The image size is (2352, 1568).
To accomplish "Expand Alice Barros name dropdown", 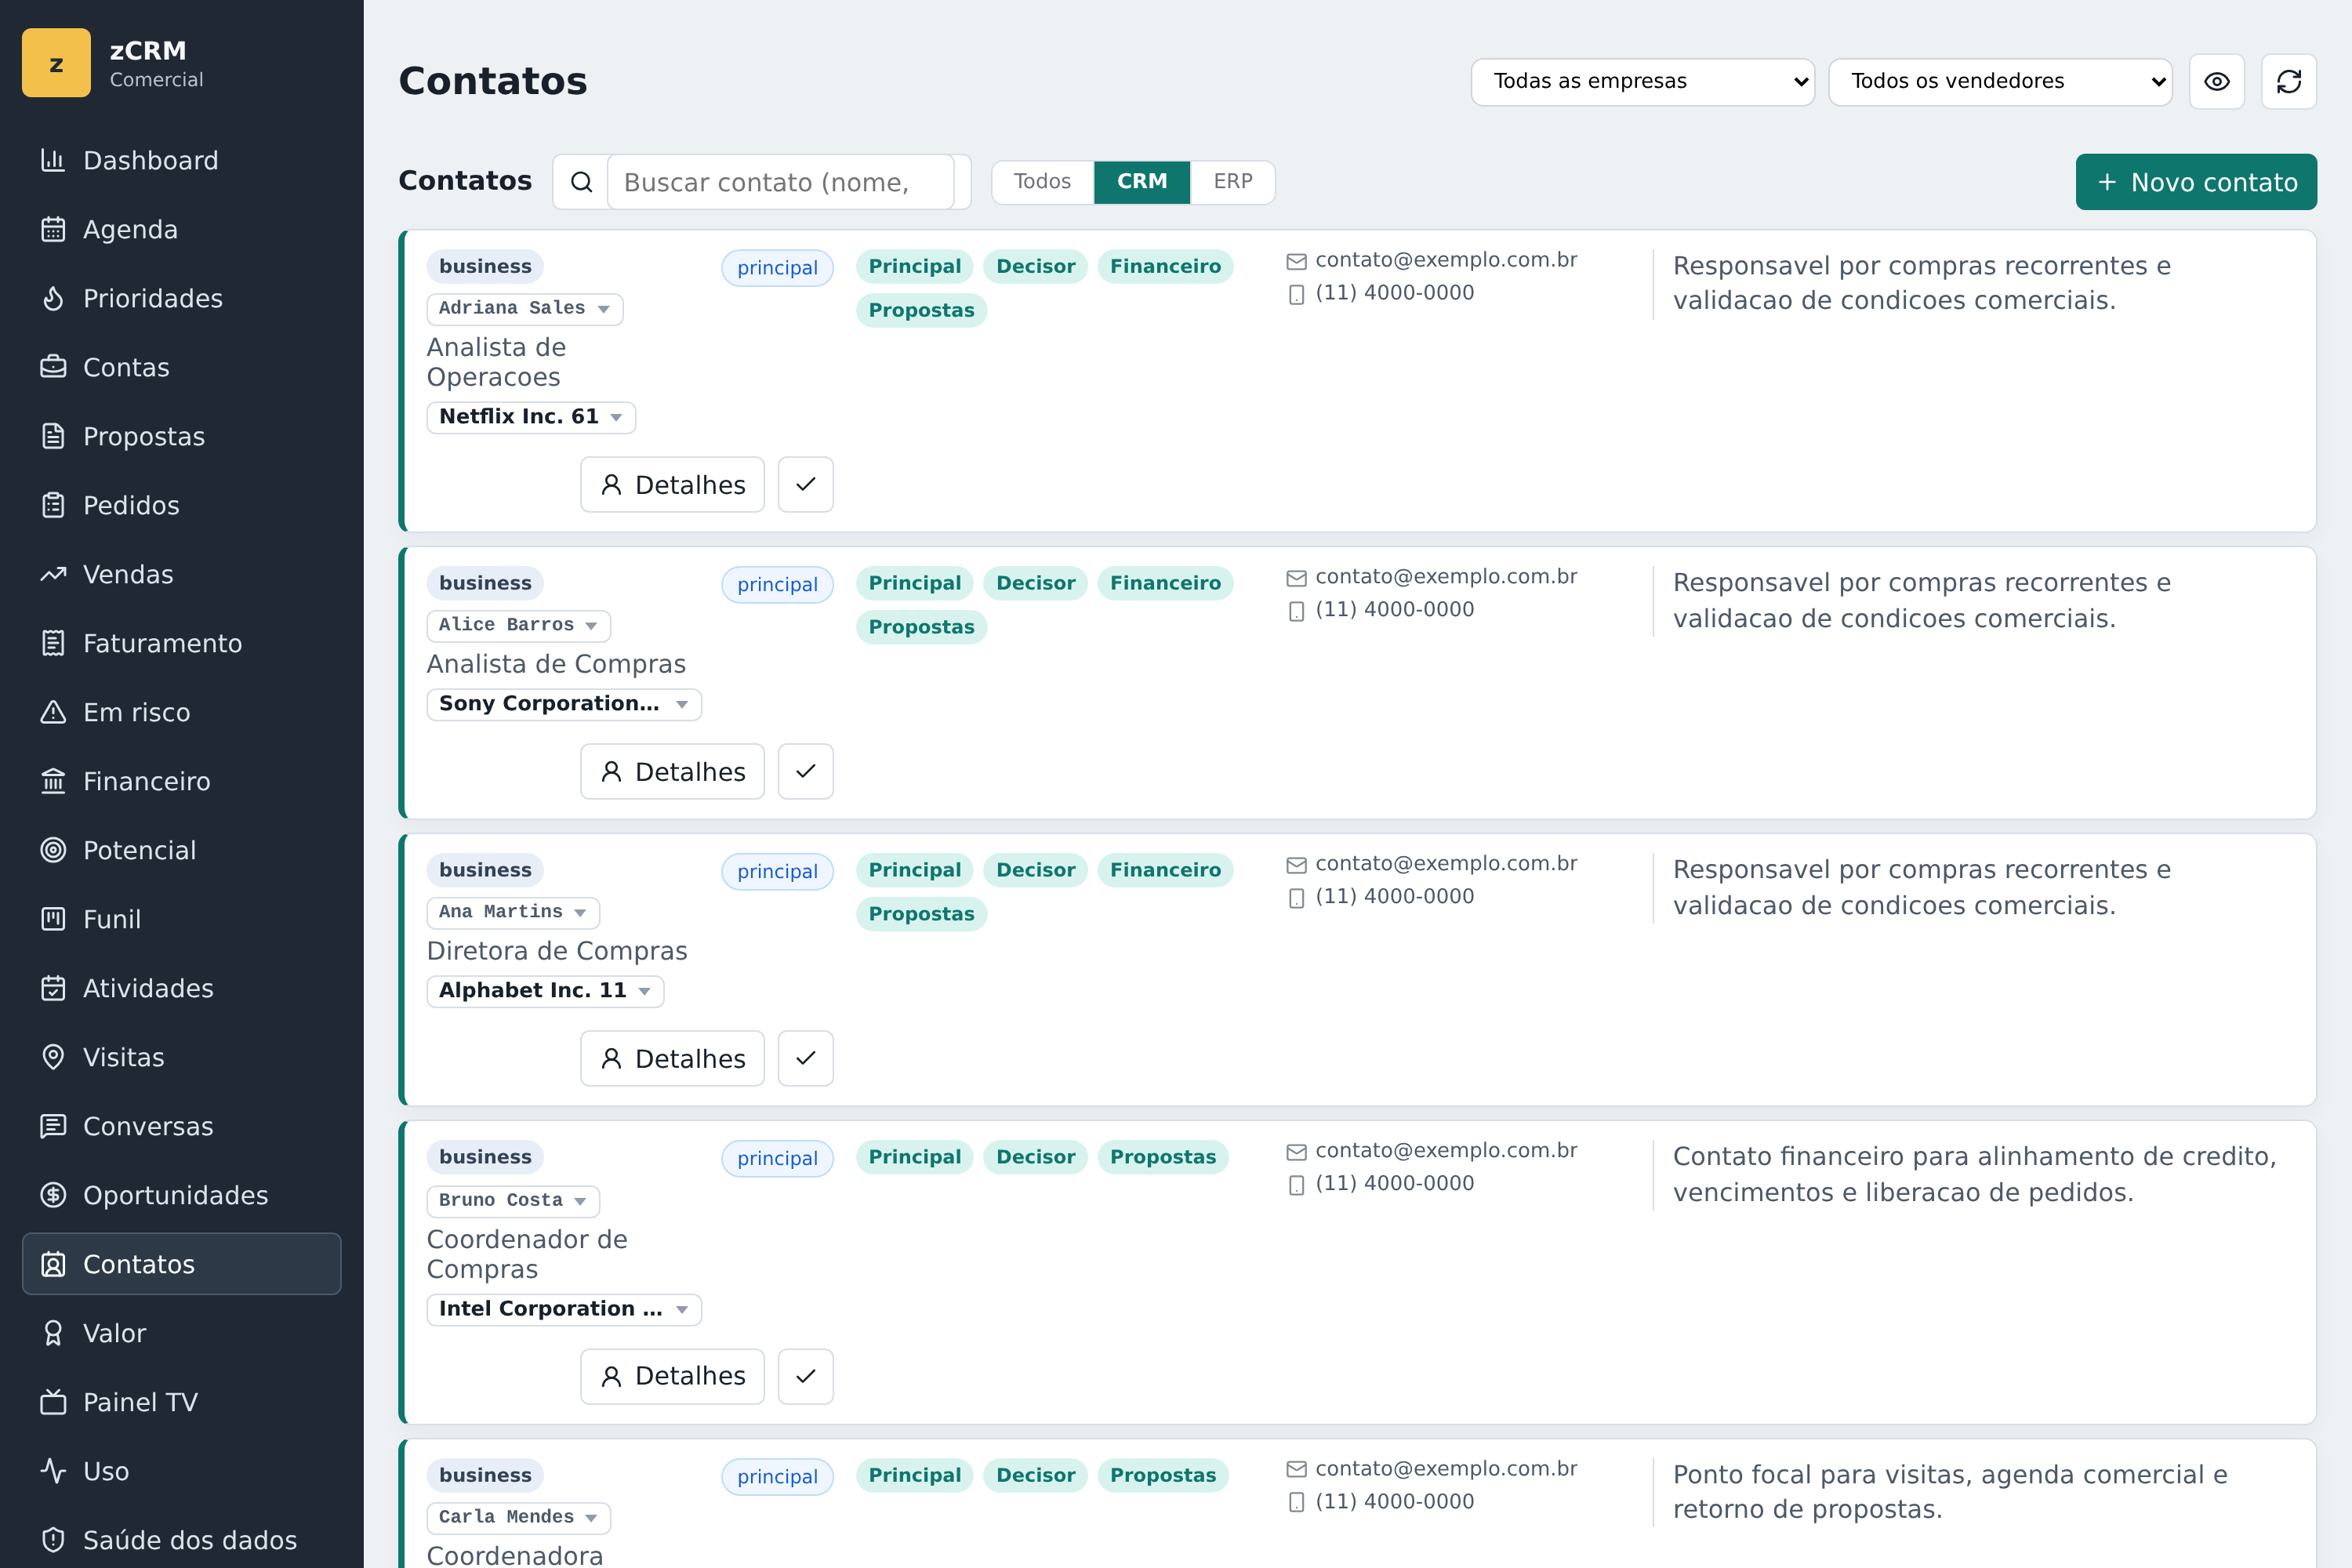I will 519,625.
